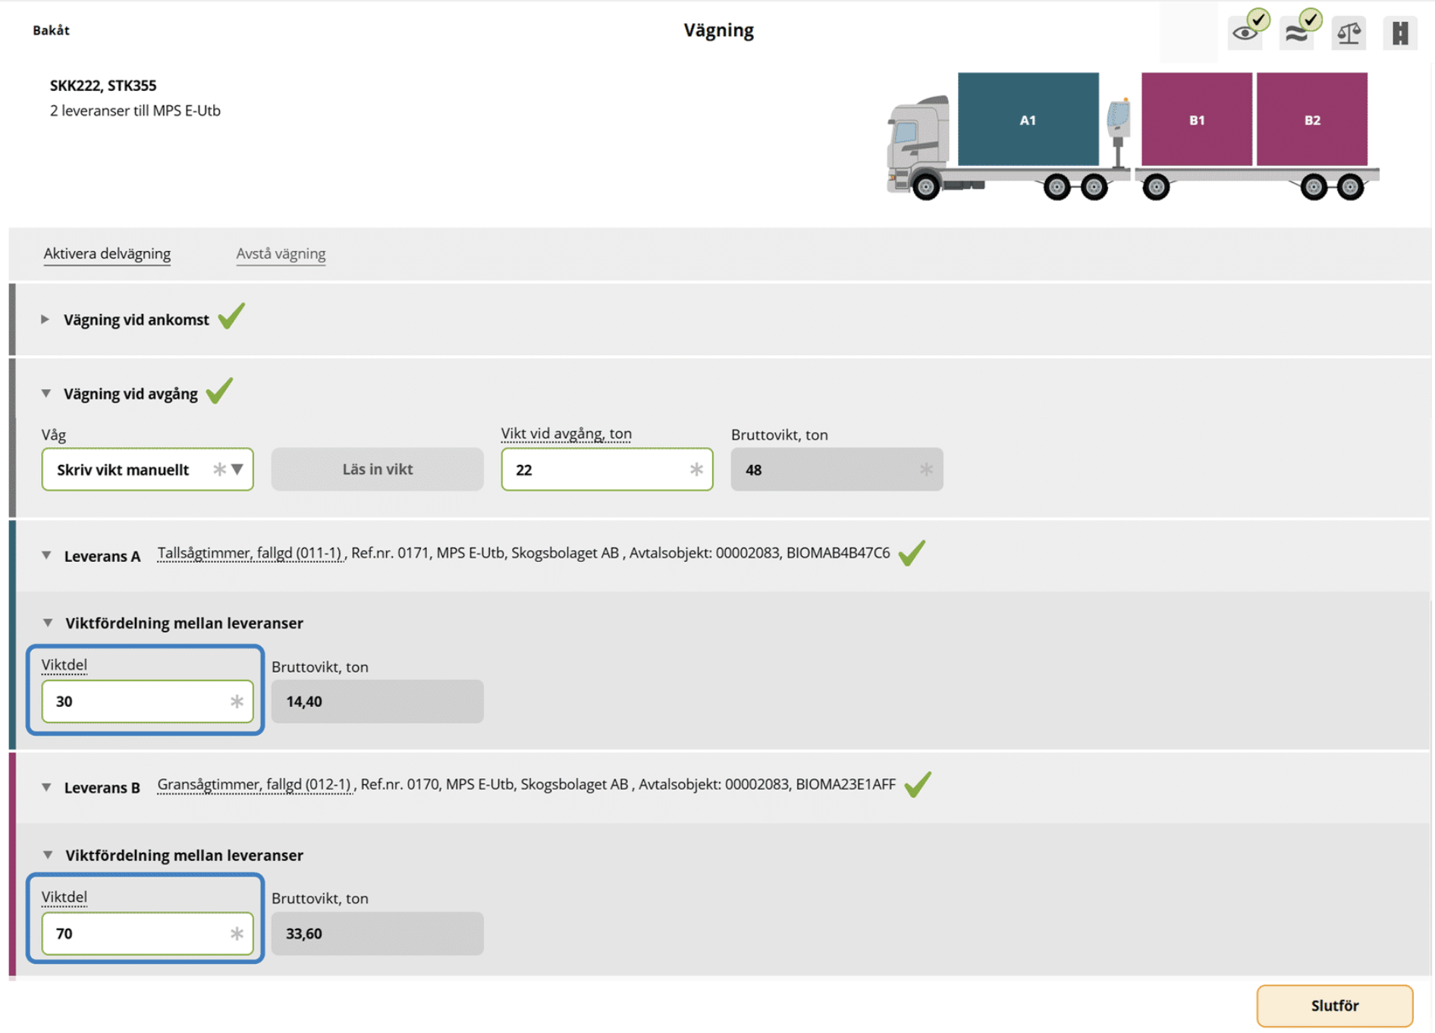Click the road icon in top toolbar
Viewport: 1435px width, 1033px height.
click(x=1399, y=33)
